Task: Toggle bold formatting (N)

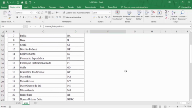Action: point(17,17)
